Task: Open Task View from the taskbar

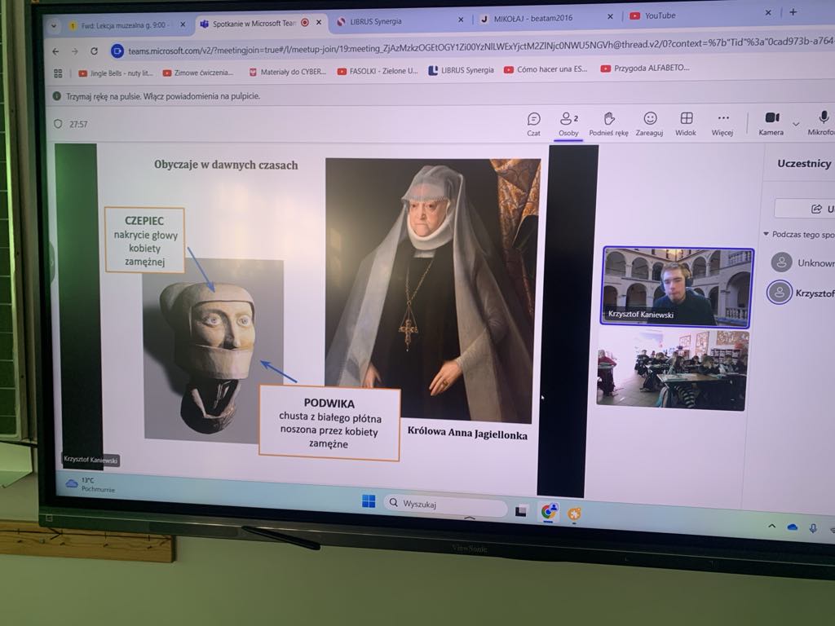Action: tap(521, 511)
